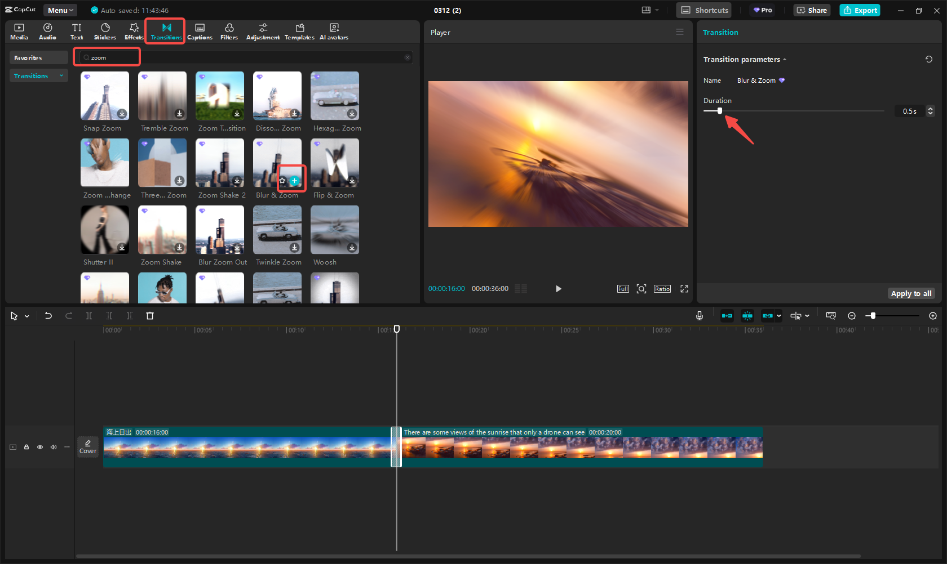947x564 pixels.
Task: Toggle track visibility eye icon
Action: 40,447
